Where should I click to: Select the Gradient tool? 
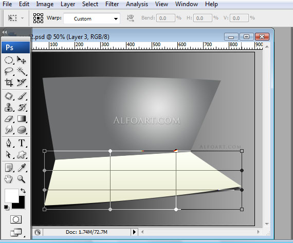pos(22,119)
